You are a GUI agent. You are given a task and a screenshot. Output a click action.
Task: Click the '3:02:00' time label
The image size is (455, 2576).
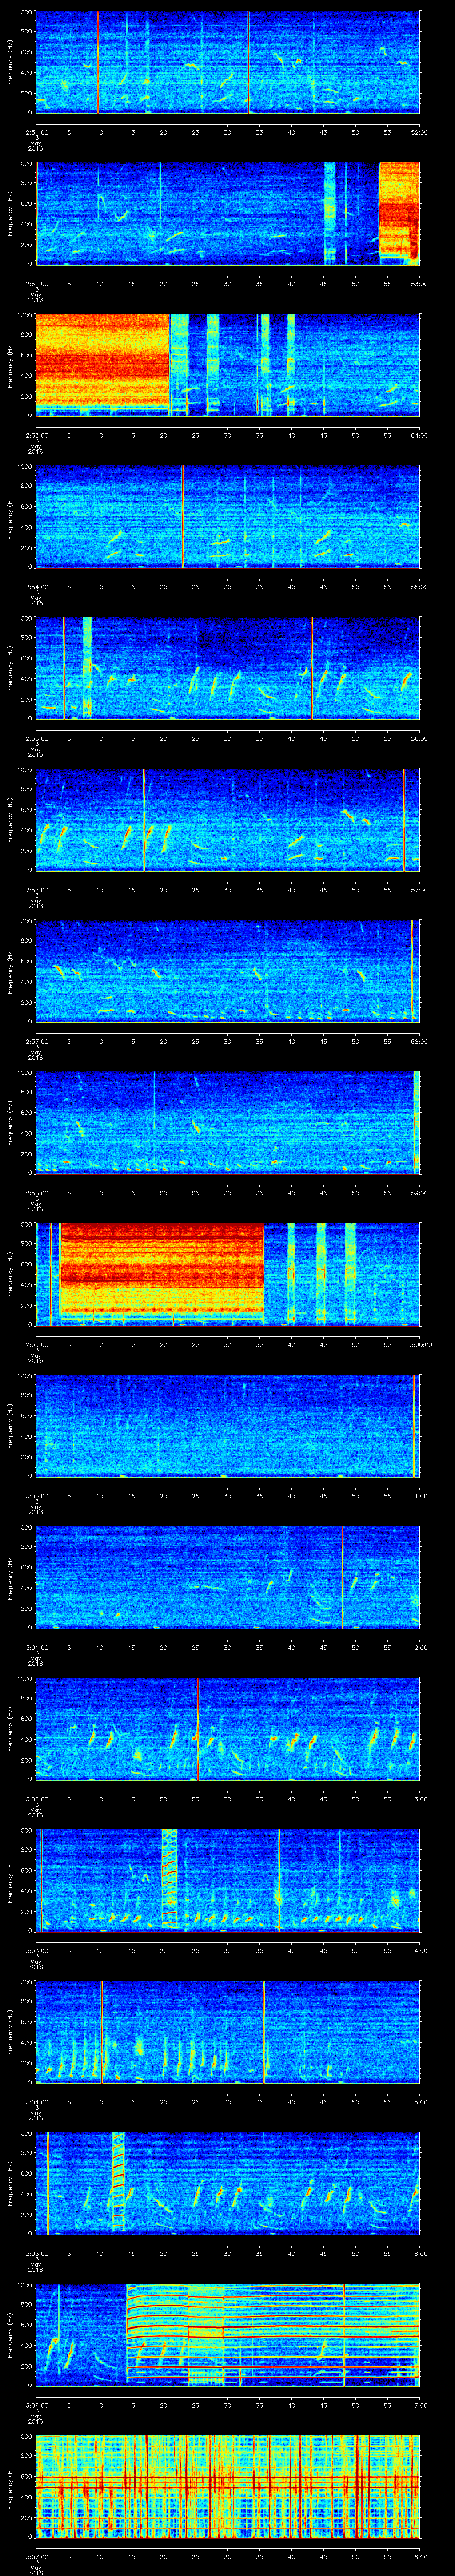click(x=35, y=1798)
